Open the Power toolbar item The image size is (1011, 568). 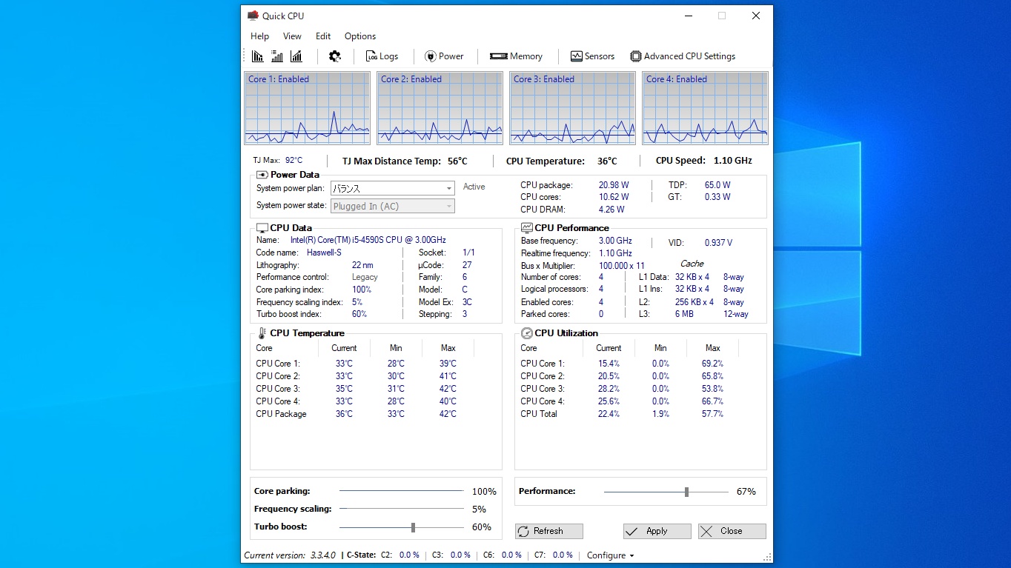[444, 56]
